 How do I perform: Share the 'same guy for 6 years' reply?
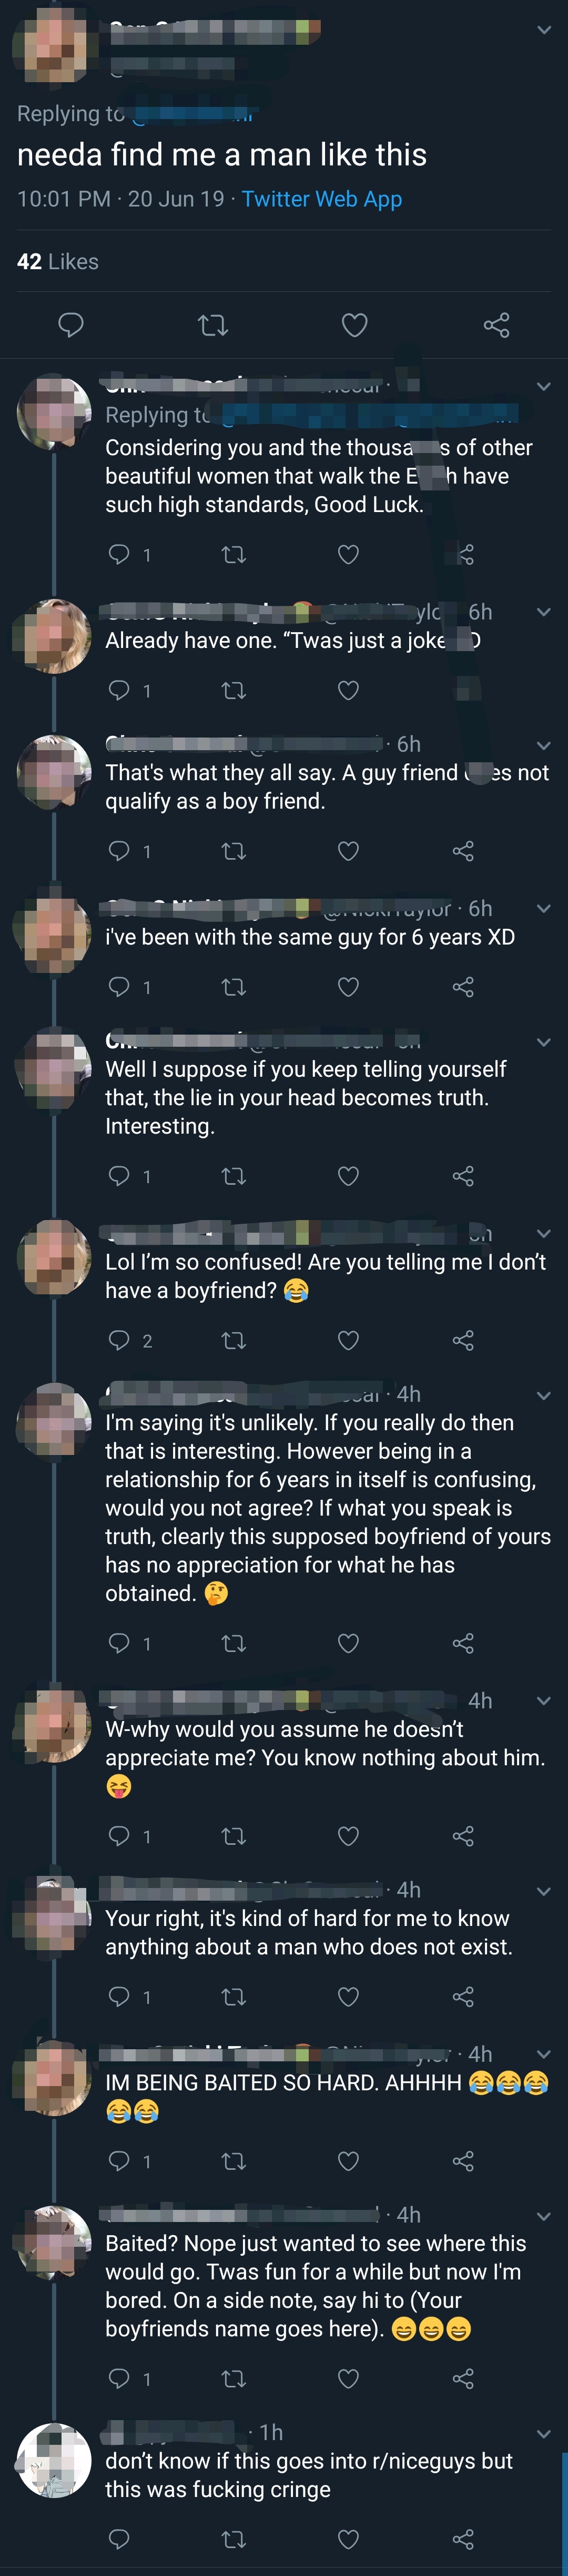point(463,987)
